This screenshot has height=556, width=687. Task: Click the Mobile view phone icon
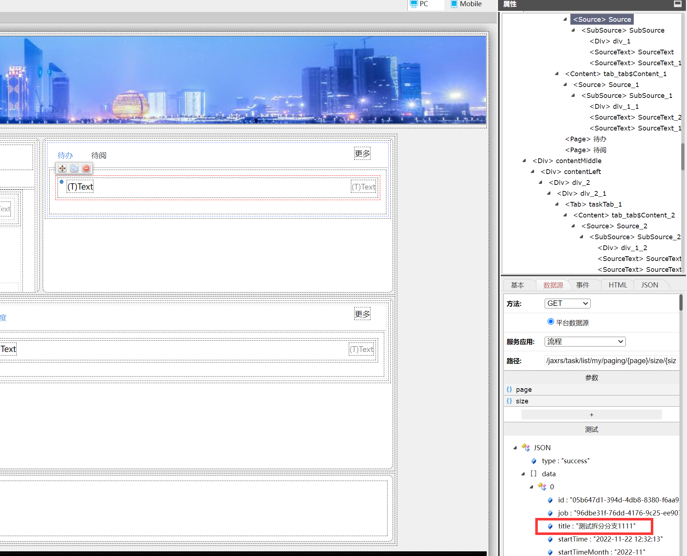click(x=454, y=4)
